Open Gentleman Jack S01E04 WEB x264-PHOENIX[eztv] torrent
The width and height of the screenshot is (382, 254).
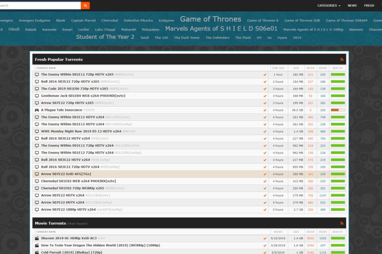(x=83, y=96)
